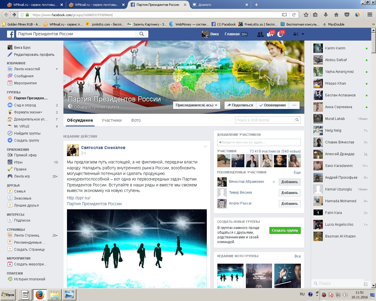
Task: Click the add members name input field
Action: click(259, 142)
